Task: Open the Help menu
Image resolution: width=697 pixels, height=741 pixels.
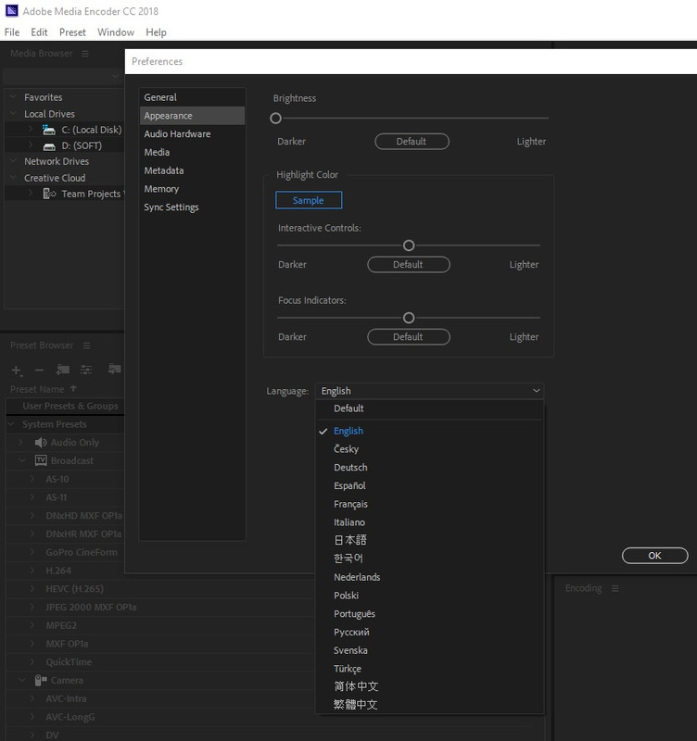Action: [x=156, y=32]
